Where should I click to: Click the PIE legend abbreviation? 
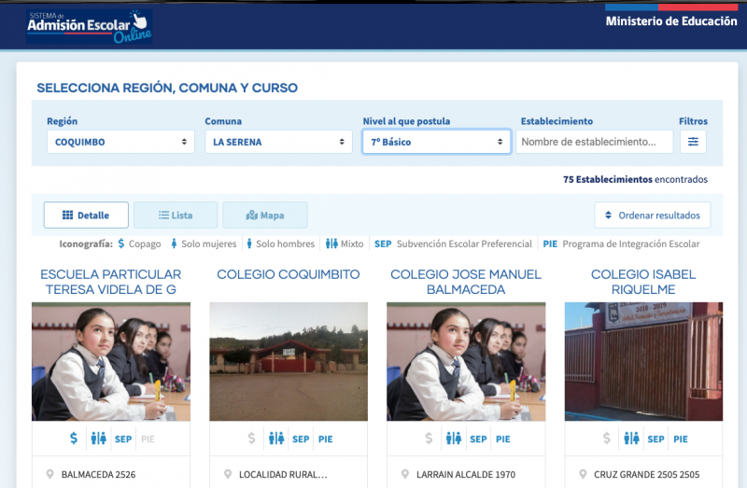[x=550, y=244]
